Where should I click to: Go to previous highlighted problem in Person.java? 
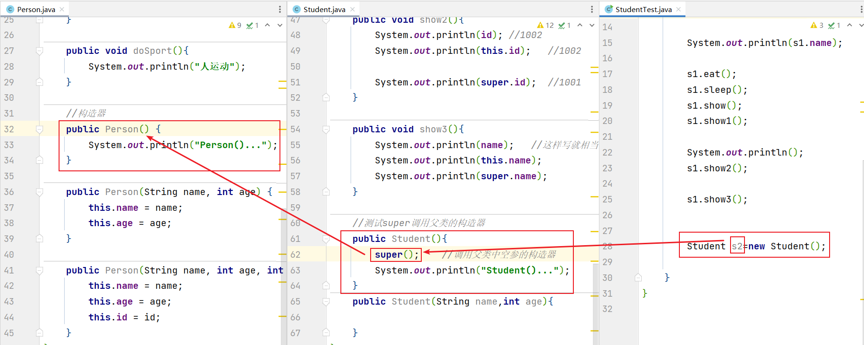click(x=267, y=25)
